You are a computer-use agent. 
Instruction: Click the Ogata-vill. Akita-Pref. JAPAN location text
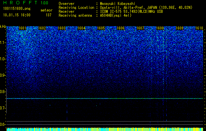(x=146, y=8)
